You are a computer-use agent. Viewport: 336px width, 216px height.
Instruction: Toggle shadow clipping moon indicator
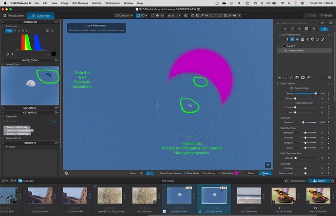click(7, 54)
